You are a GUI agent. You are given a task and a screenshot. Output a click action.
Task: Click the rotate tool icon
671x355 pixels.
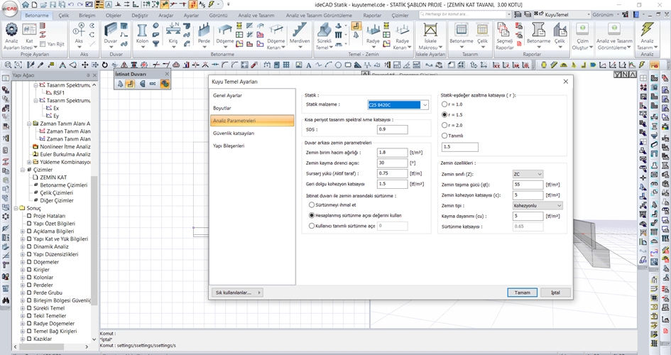pos(105,65)
